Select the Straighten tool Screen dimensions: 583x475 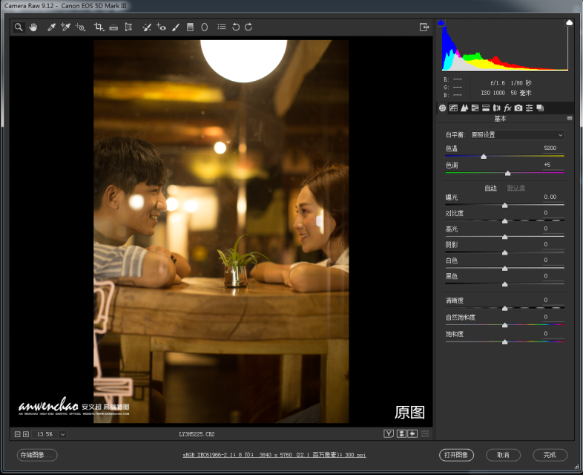tap(113, 27)
